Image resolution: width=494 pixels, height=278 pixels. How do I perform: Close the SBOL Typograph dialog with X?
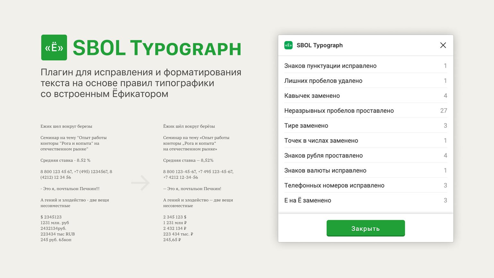(x=443, y=45)
